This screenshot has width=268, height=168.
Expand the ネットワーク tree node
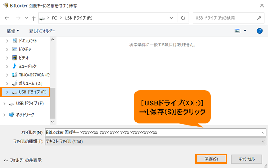tap(4, 115)
